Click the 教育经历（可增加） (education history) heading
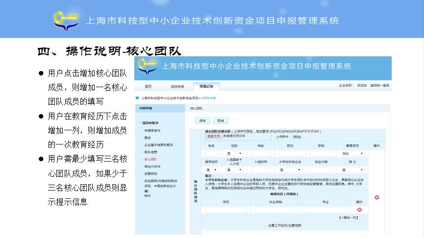This screenshot has height=238, width=424. point(284,194)
